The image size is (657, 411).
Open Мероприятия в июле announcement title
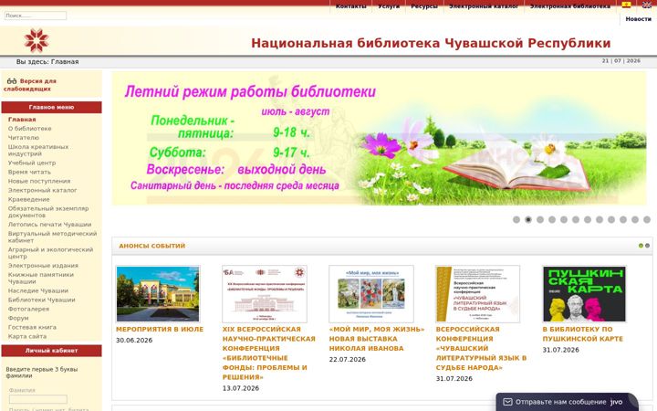coord(160,329)
